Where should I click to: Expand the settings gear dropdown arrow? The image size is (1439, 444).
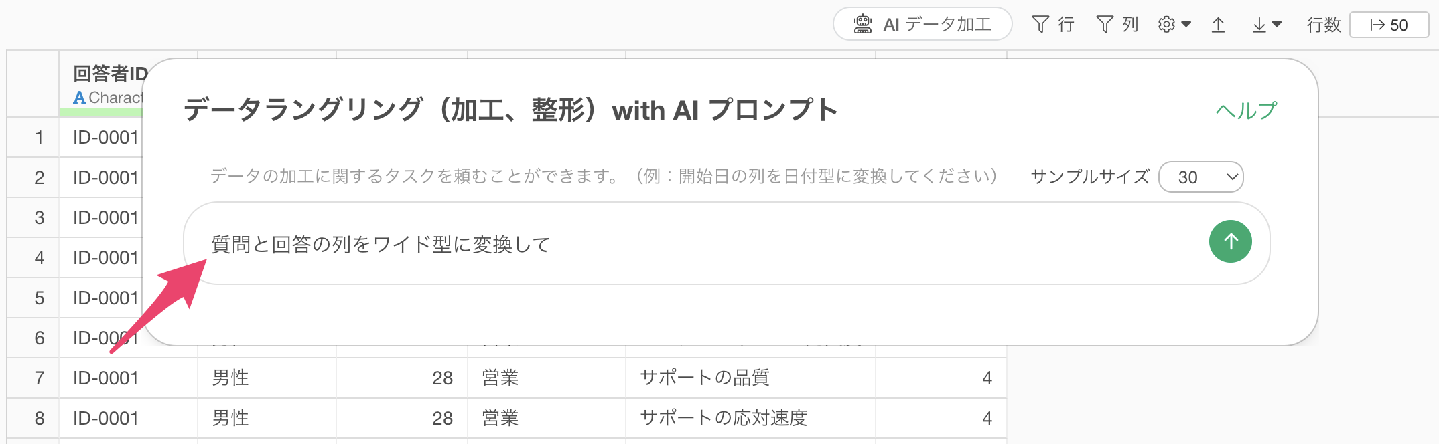click(x=1186, y=25)
